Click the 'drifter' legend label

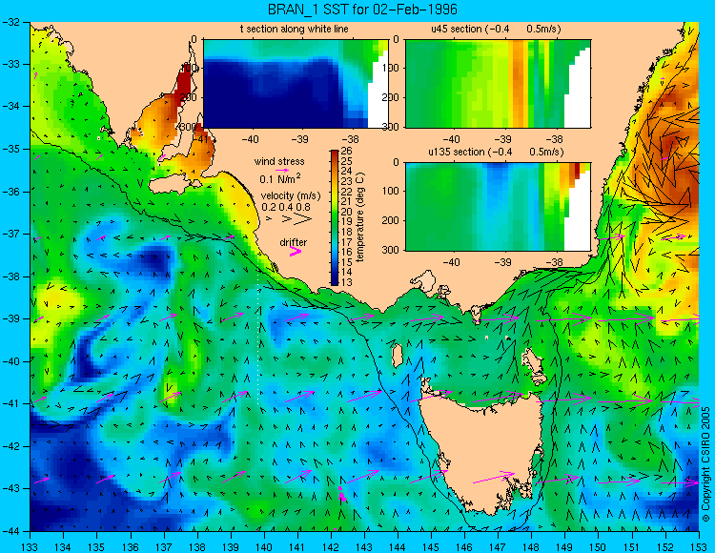point(294,242)
